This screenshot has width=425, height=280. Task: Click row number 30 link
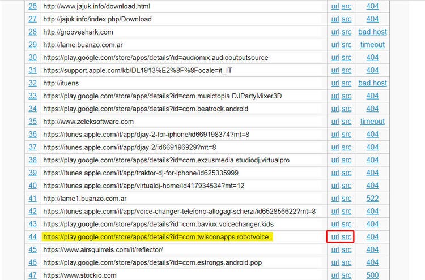(32, 57)
